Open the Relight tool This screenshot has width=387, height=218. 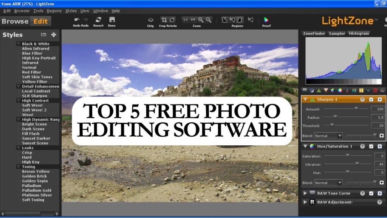(x=312, y=90)
